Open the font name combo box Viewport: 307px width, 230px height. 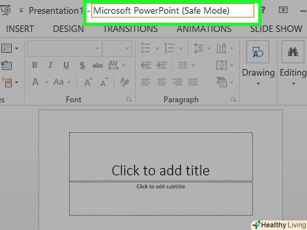click(65, 48)
